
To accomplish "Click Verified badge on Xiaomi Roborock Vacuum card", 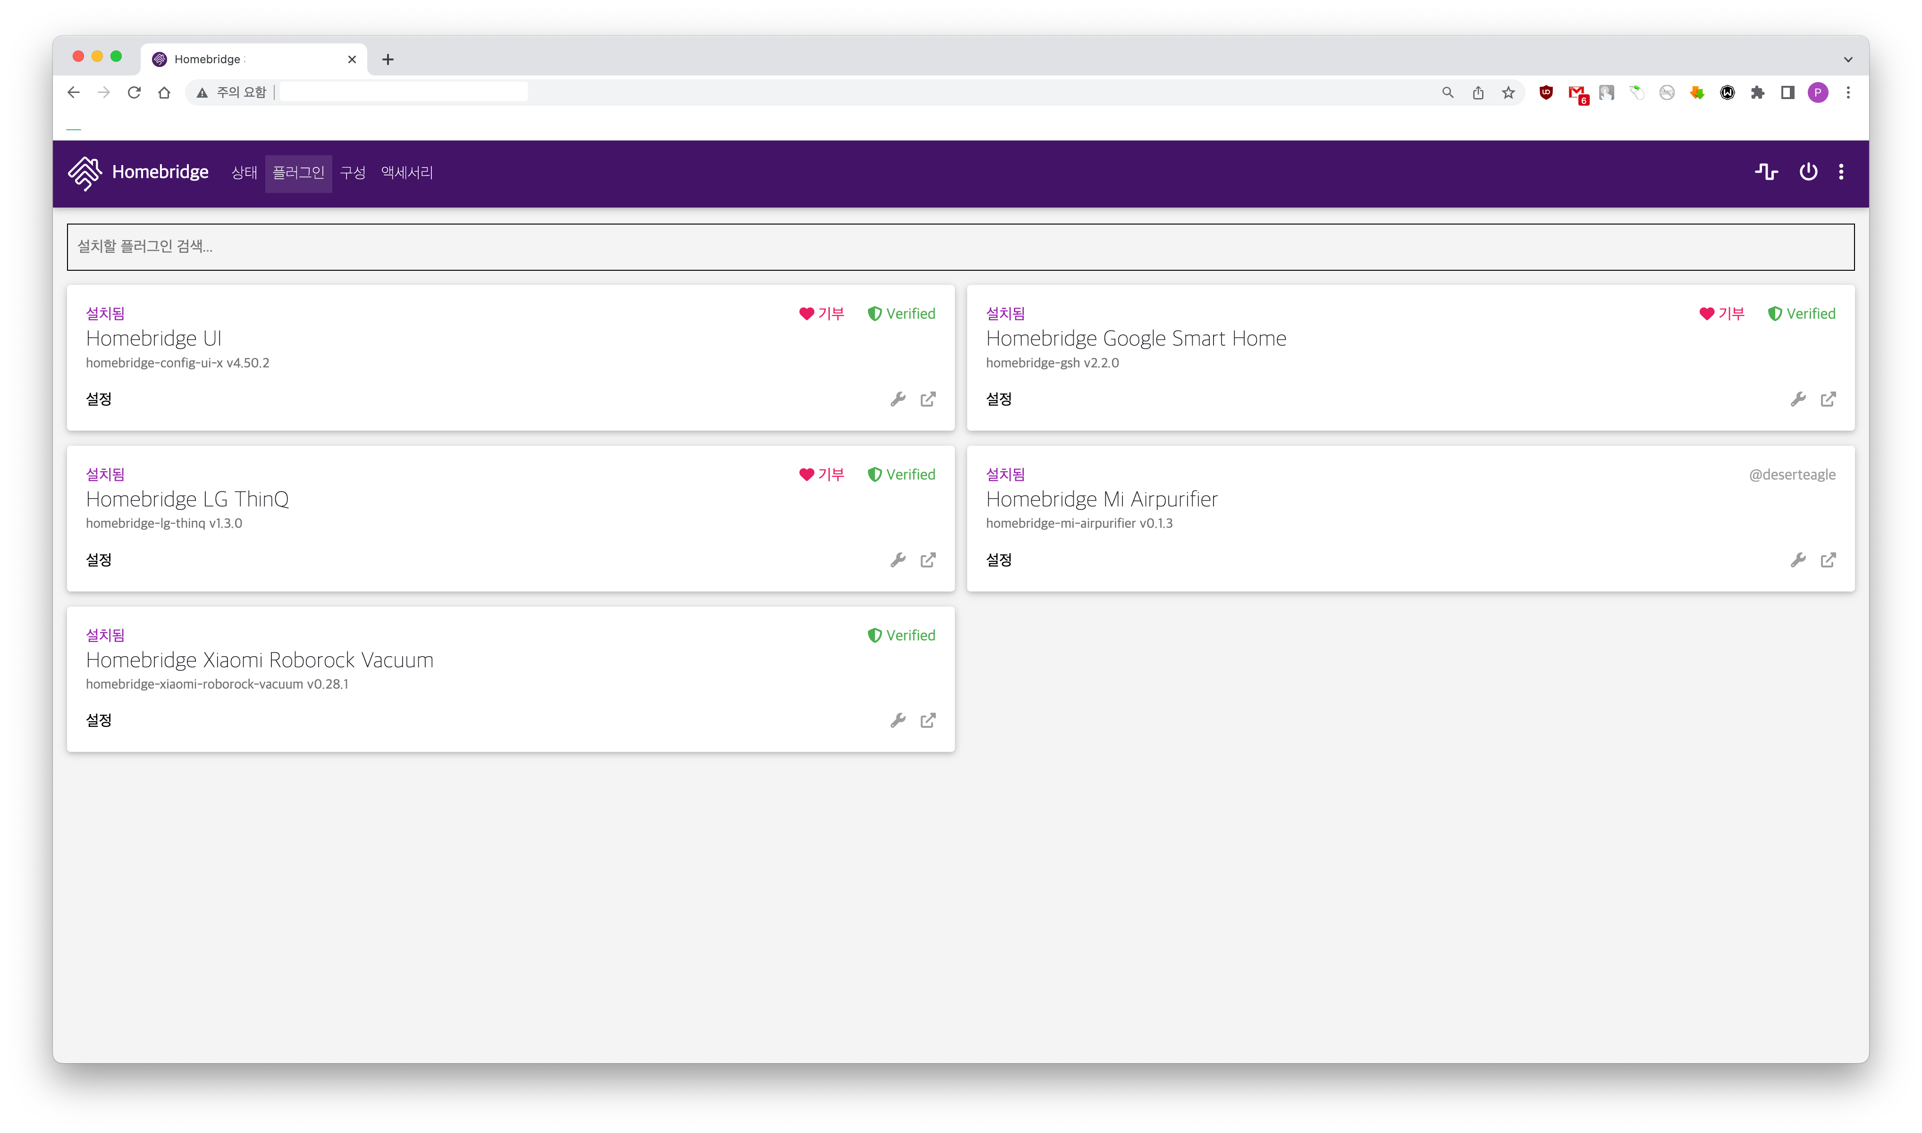I will [902, 635].
